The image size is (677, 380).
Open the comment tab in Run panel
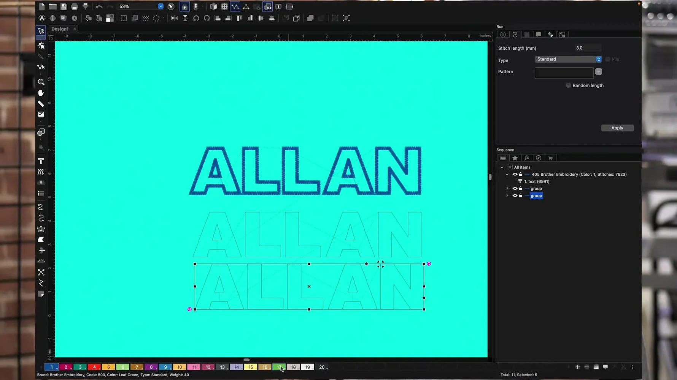tap(539, 35)
